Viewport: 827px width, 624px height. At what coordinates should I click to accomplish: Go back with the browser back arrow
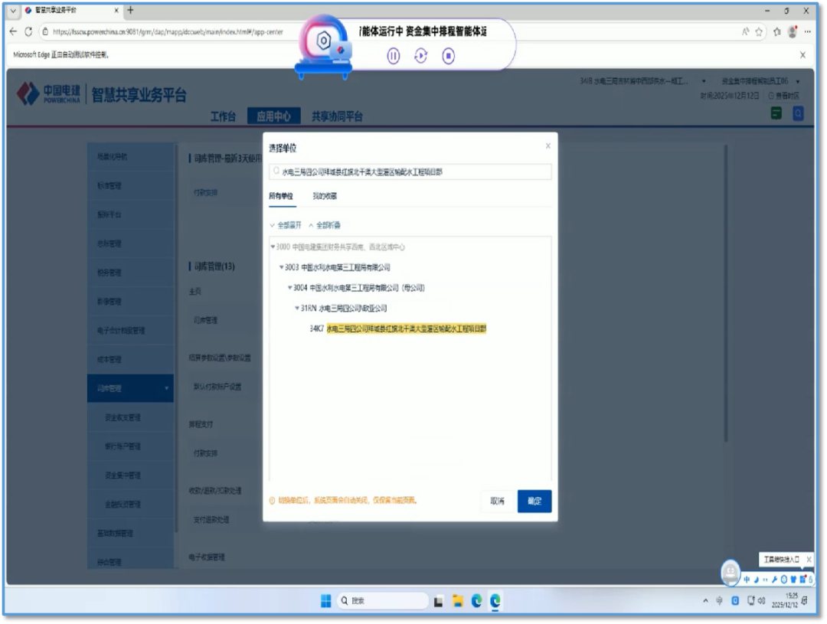tap(13, 31)
